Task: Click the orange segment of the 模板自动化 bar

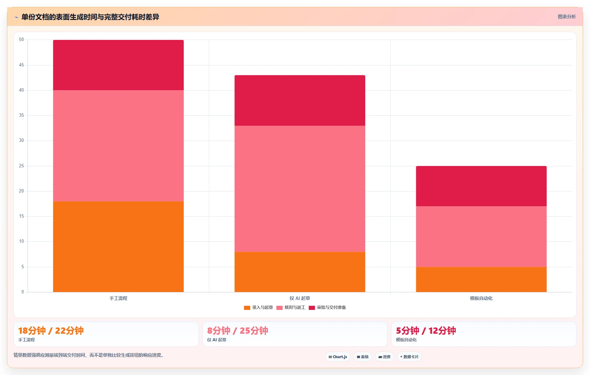Action: point(481,280)
